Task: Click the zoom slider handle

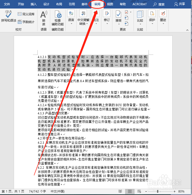Action: click(158, 191)
